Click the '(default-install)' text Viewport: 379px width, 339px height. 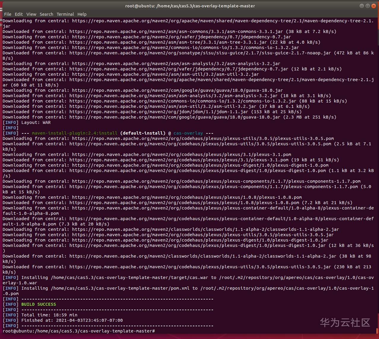(143, 133)
